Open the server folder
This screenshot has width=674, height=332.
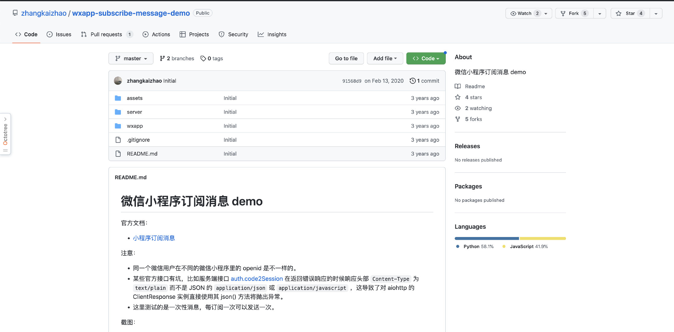tap(134, 112)
